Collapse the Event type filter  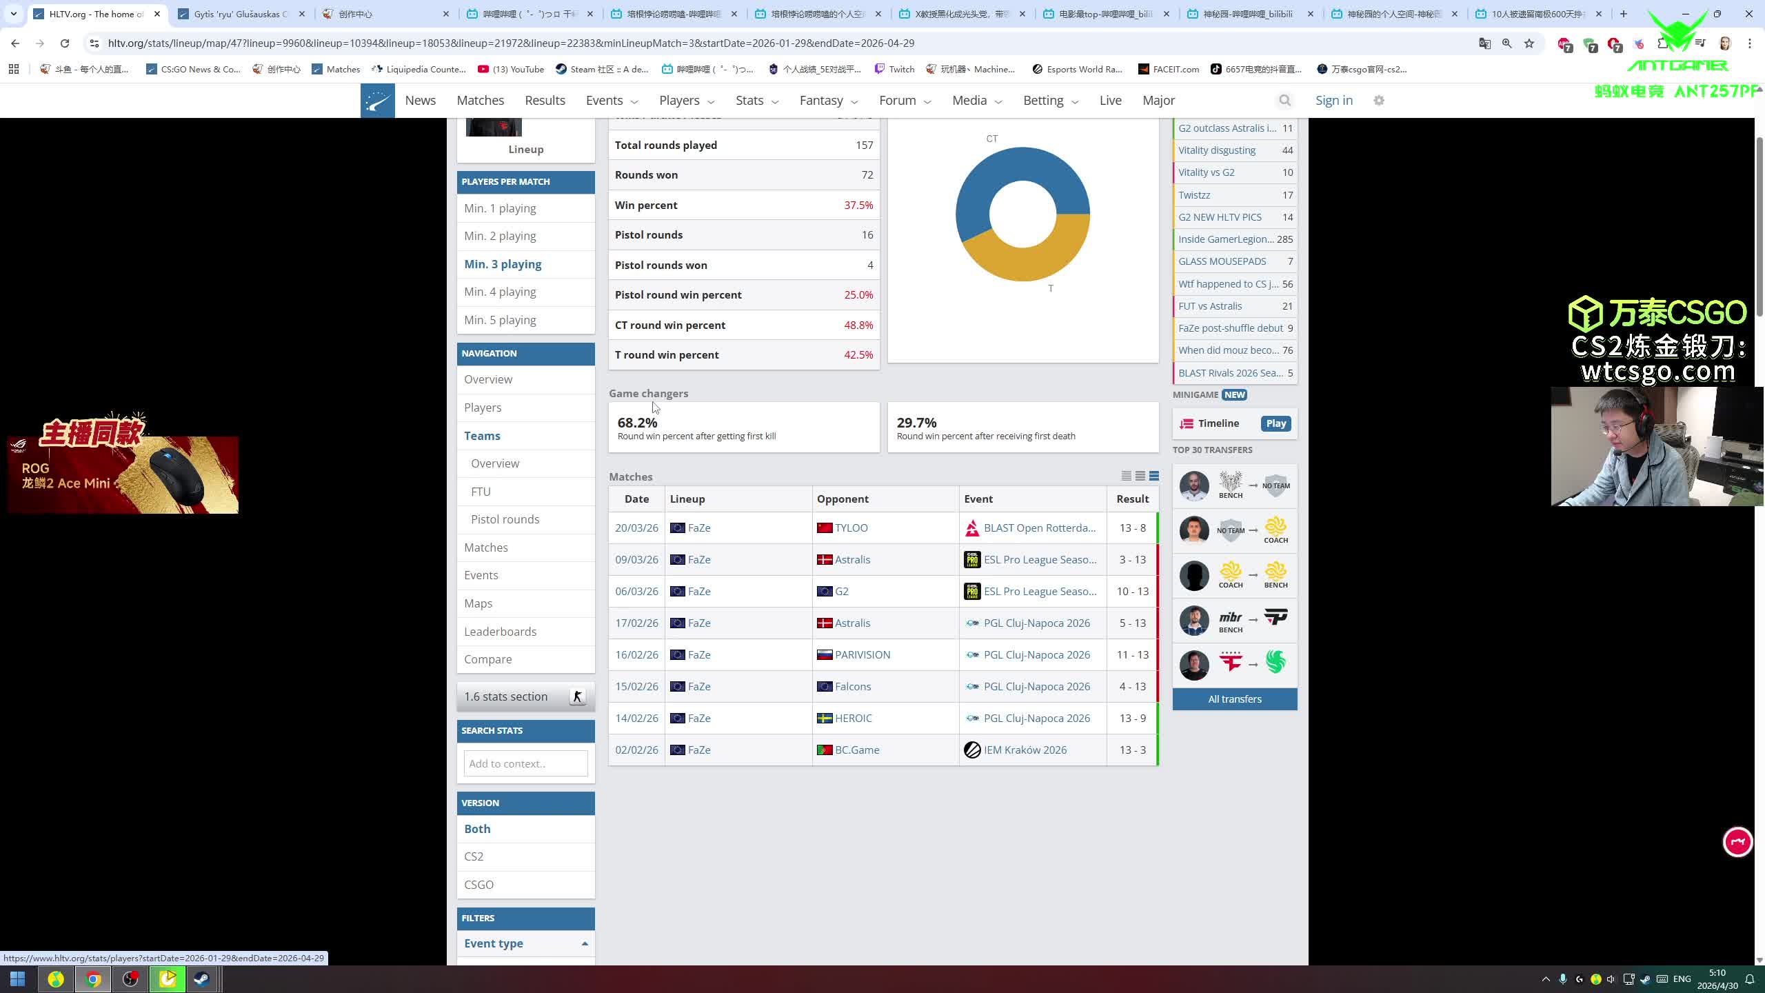click(585, 943)
